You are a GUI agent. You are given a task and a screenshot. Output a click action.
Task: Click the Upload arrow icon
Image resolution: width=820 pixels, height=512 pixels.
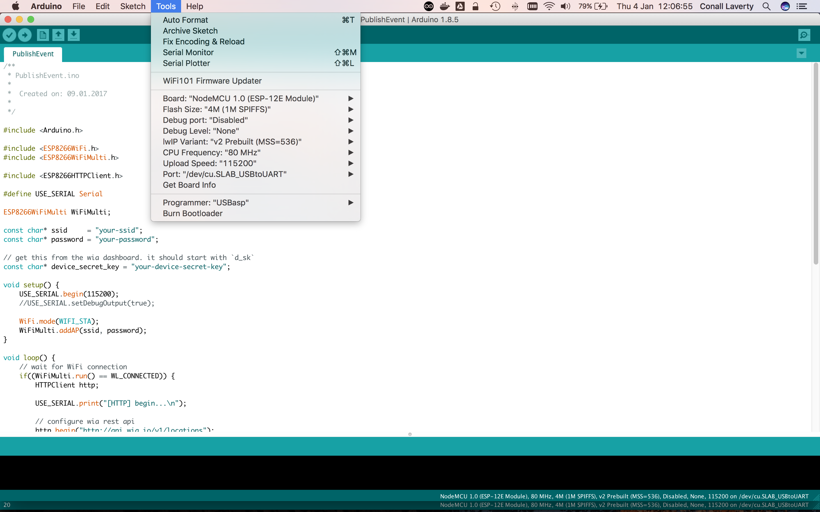point(25,35)
